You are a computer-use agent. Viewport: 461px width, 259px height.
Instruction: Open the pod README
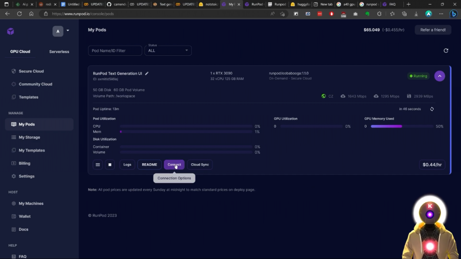[x=149, y=165]
